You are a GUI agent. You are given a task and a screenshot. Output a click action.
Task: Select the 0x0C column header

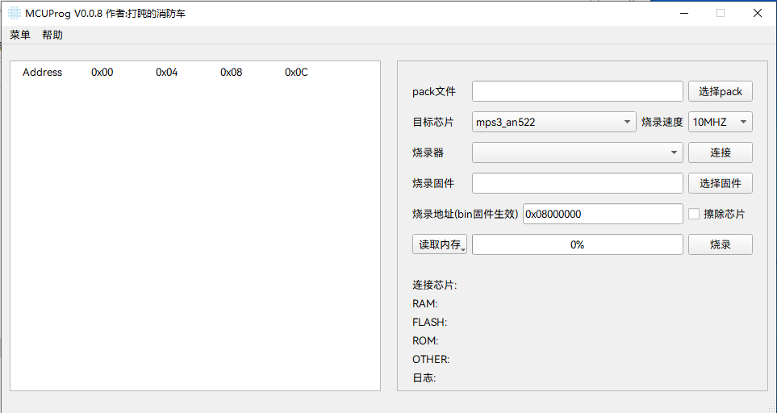[296, 73]
